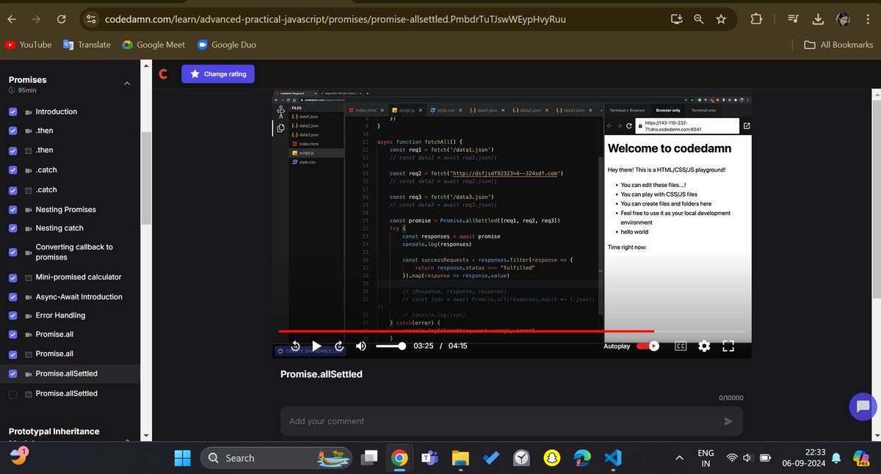Toggle the Autoplay switch
The height and width of the screenshot is (474, 881).
(x=648, y=346)
